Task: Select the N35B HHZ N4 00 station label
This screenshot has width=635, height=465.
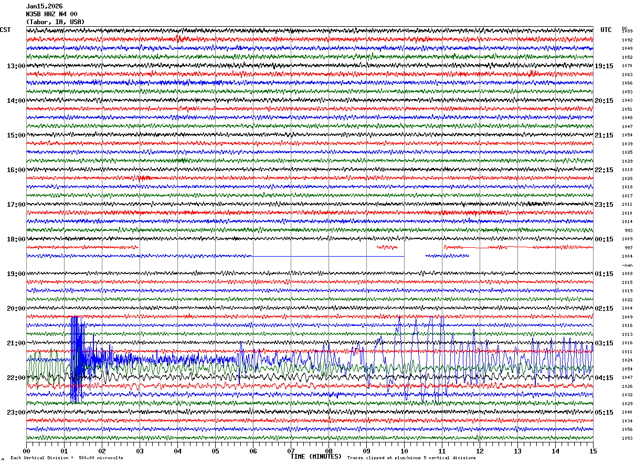Action: point(51,14)
